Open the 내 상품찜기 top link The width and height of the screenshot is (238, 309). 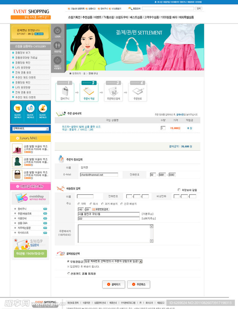pos(116,9)
